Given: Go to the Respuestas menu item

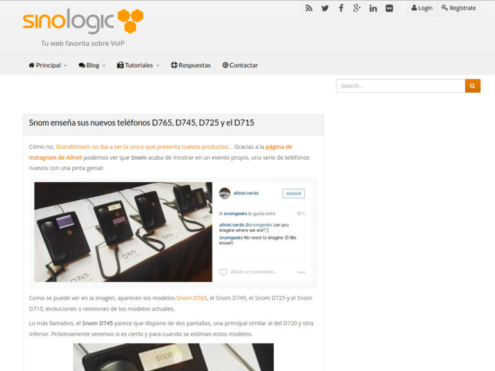Looking at the screenshot, I should 191,65.
